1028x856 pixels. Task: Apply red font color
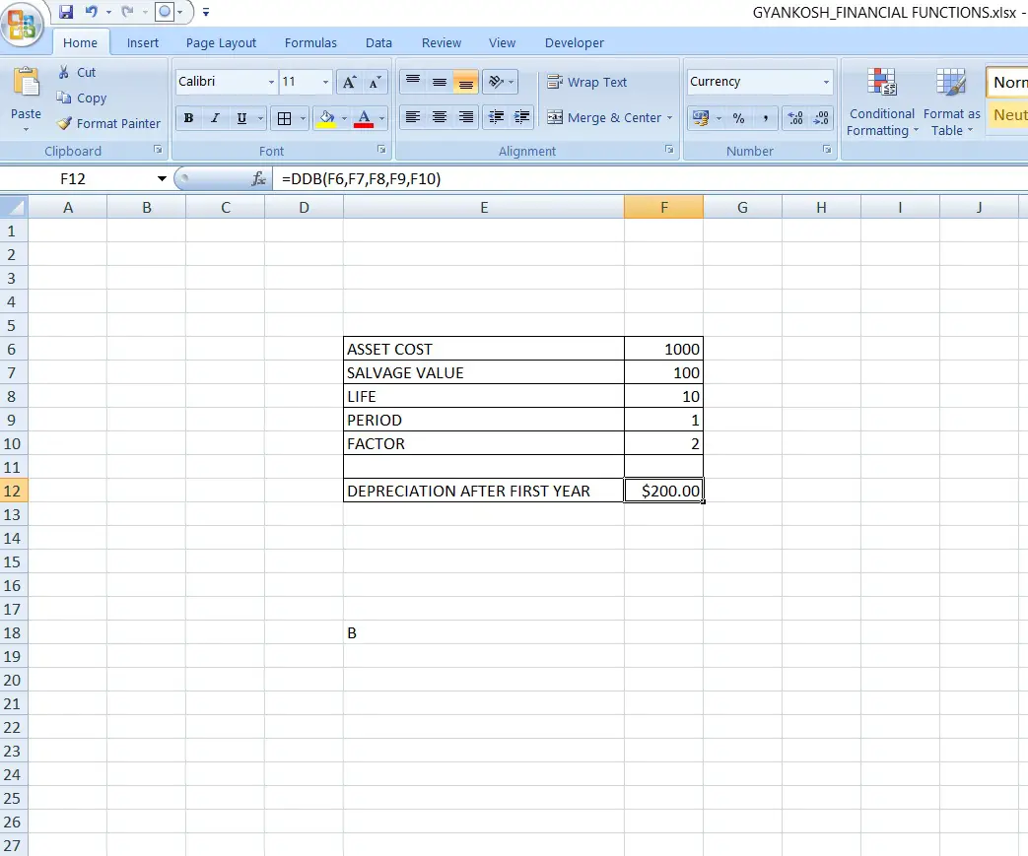click(x=364, y=118)
